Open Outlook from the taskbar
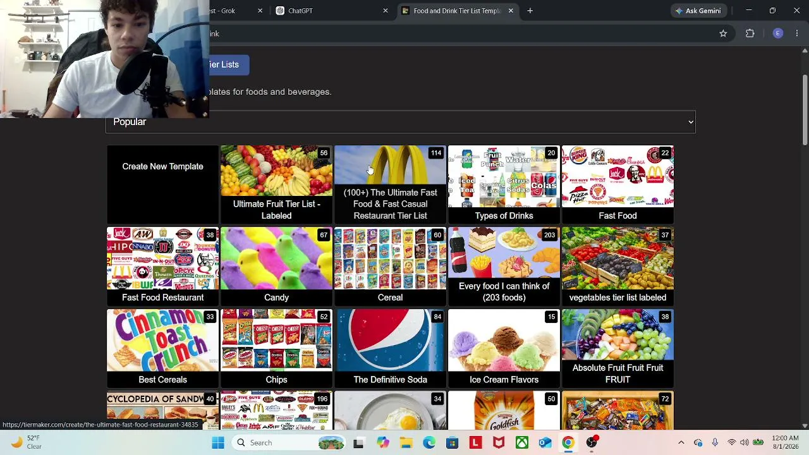 coord(545,443)
